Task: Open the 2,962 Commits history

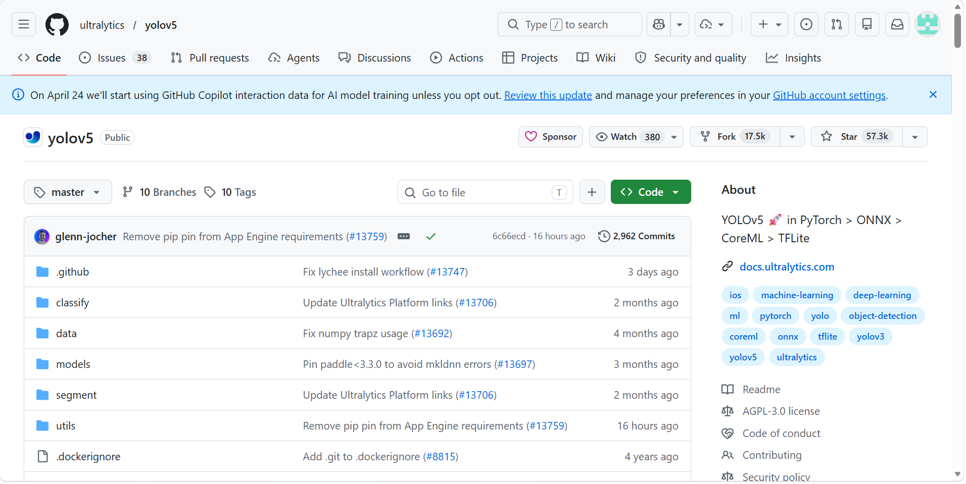Action: tap(637, 236)
